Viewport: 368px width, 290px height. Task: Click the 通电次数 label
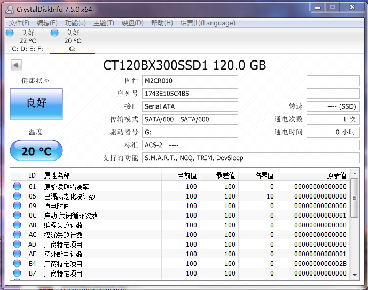tap(288, 119)
